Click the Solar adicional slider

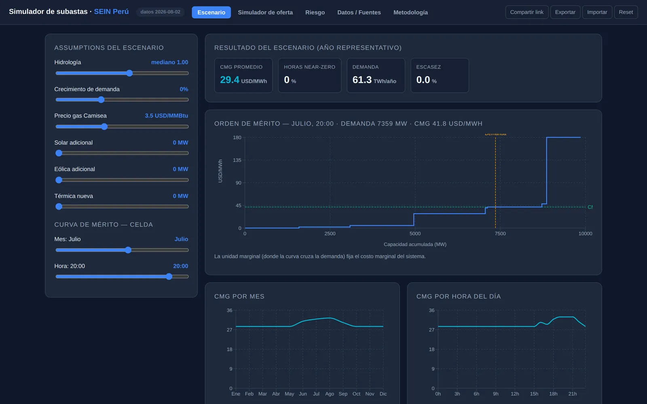click(122, 153)
